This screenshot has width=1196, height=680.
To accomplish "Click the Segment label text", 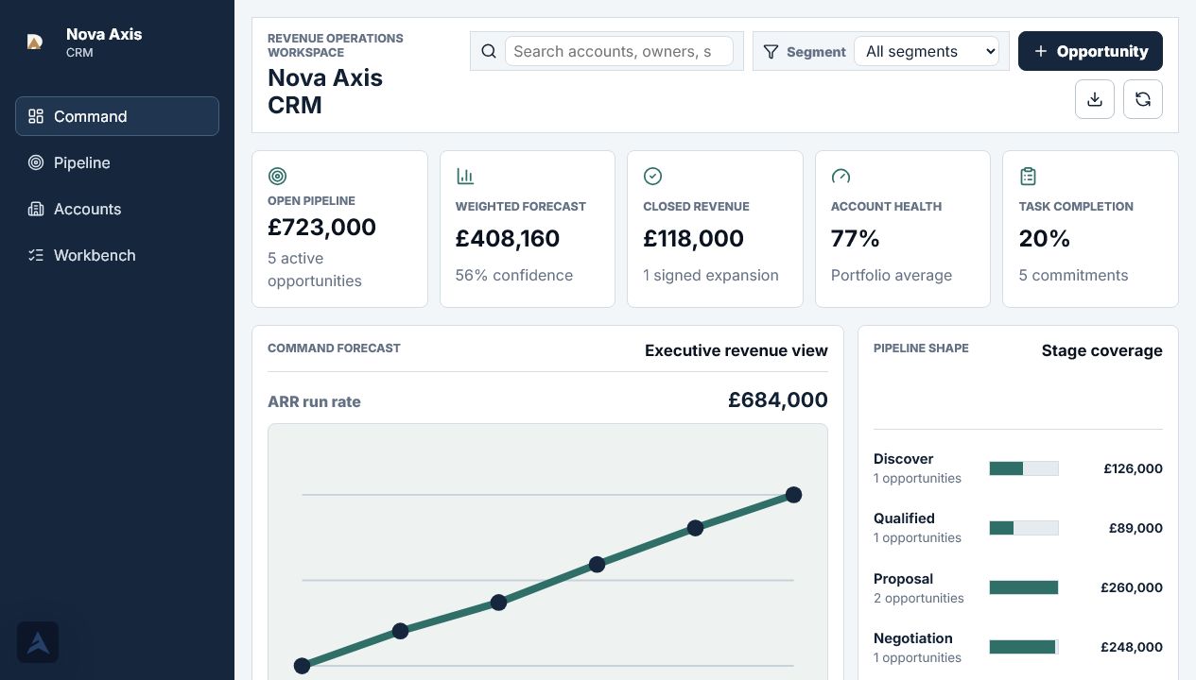I will point(816,52).
